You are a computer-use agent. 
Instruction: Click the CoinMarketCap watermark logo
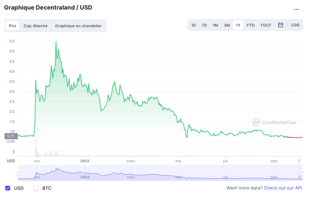click(274, 122)
